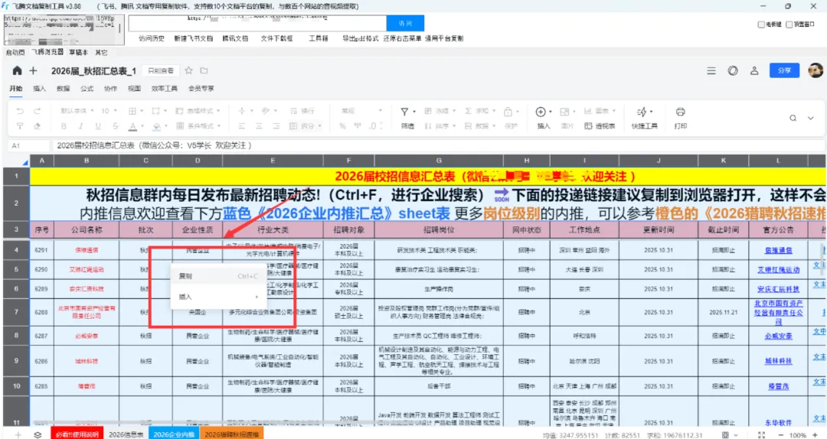Viewport: 827px width, 439px height.
Task: Open the 表格样式 dropdown
Action: [x=198, y=111]
